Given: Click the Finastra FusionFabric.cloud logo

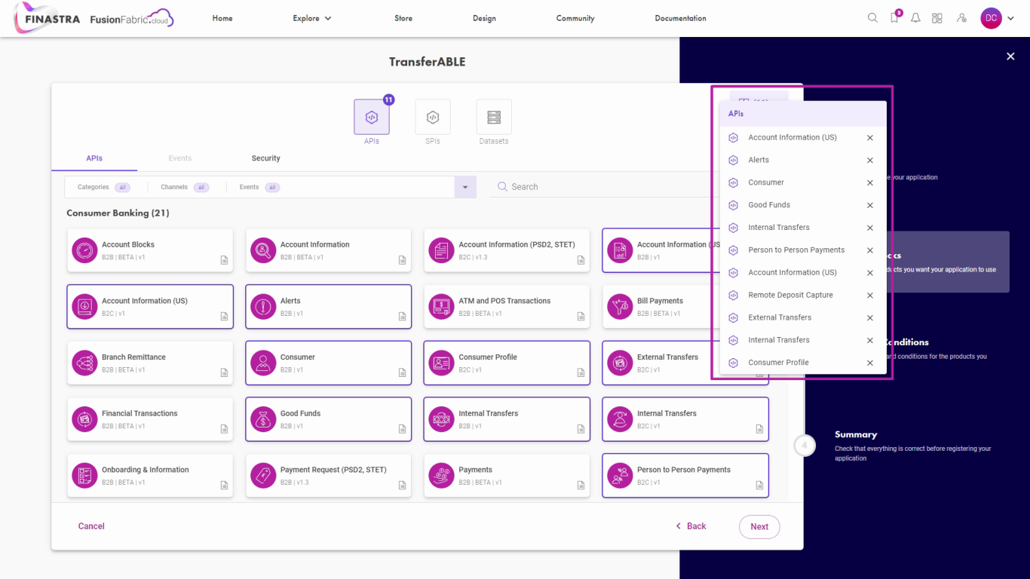Looking at the screenshot, I should (94, 18).
